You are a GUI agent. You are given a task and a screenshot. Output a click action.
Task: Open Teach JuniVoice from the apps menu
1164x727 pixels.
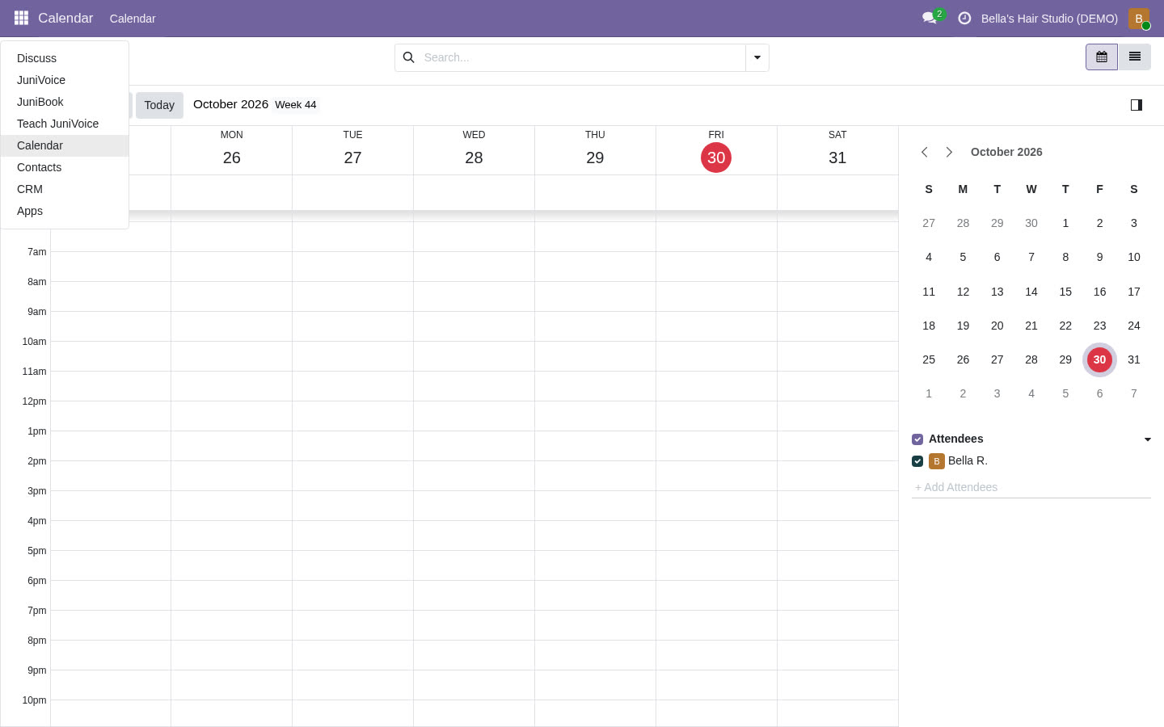65,124
